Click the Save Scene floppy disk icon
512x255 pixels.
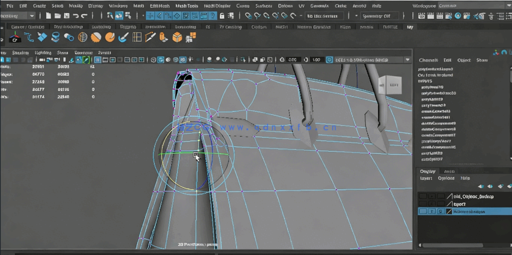coord(66,16)
